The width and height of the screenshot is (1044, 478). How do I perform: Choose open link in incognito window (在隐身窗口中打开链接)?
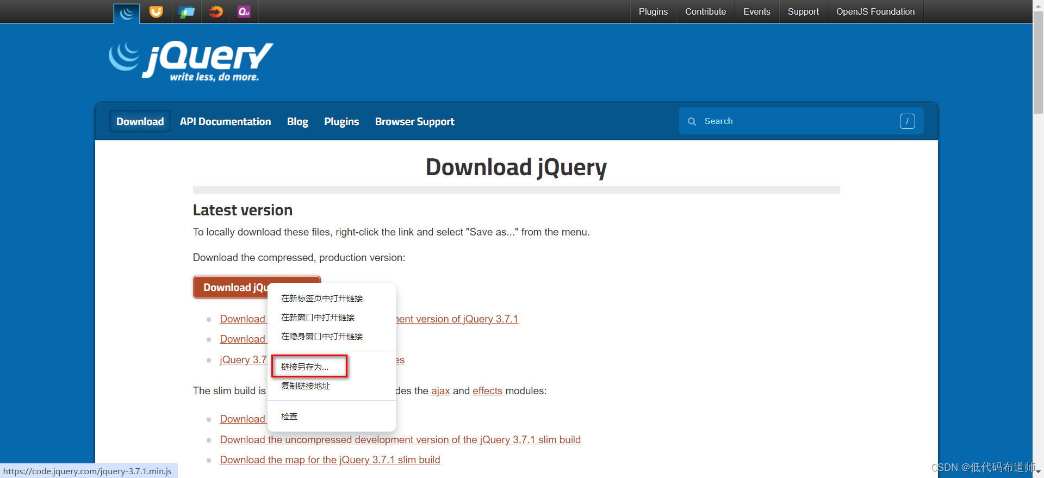[331, 336]
